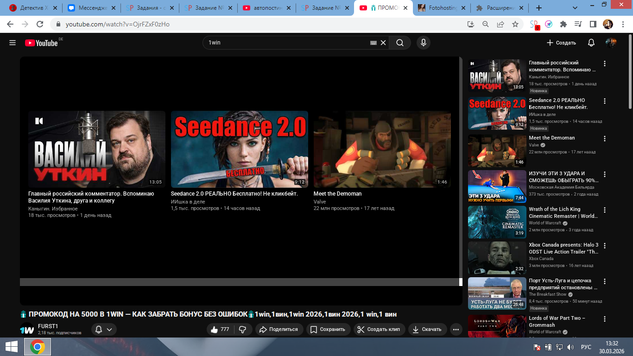This screenshot has width=633, height=356.
Task: Close the active ПРОМОКОД YouTube tab
Action: [x=405, y=8]
